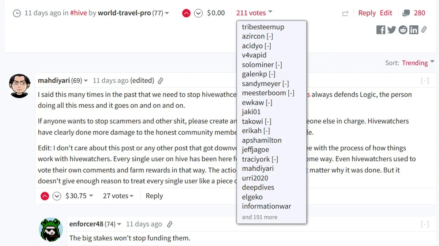Expand the 211 votes dropdown
This screenshot has width=439, height=246.
coord(254,13)
